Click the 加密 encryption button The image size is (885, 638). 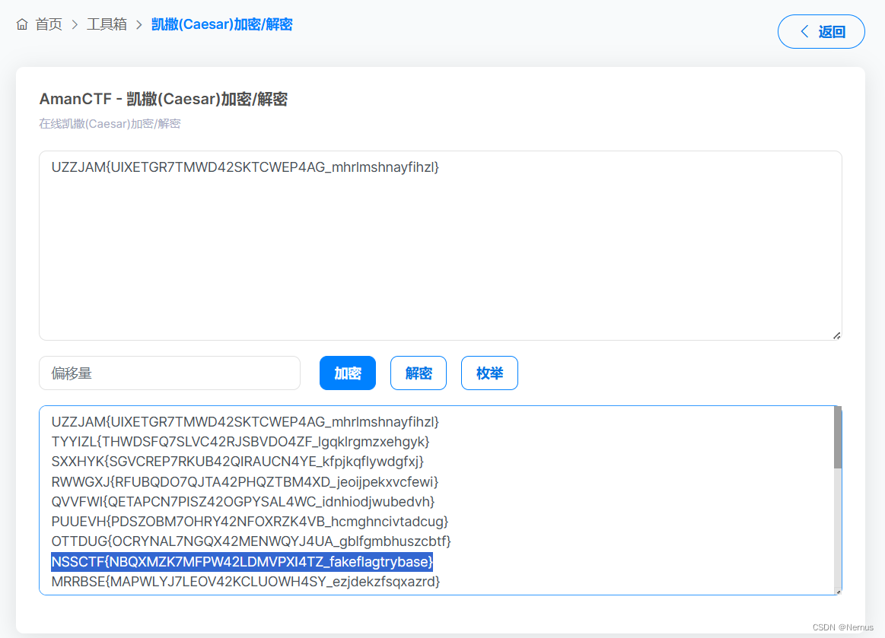pyautogui.click(x=347, y=373)
